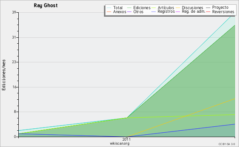The height and width of the screenshot is (147, 239).
Task: Click the 31 y-axis value
Action: (x=14, y=37)
